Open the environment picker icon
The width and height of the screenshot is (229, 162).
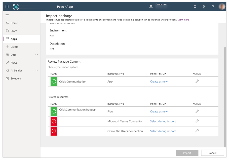coord(151,7)
